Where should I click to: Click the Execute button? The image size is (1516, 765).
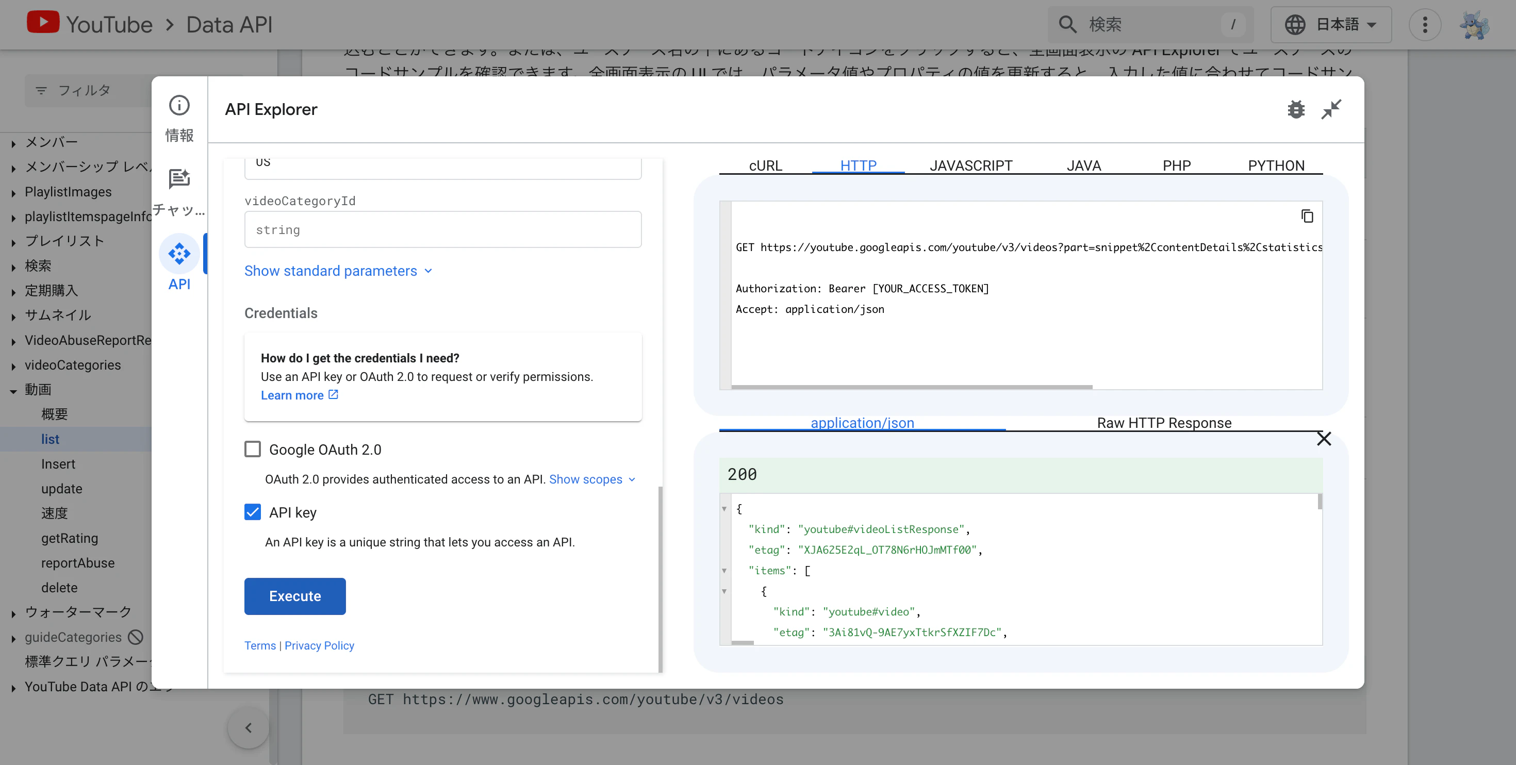tap(295, 596)
